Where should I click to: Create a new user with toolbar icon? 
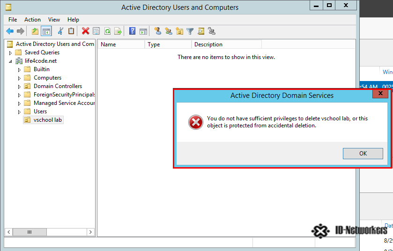(x=158, y=31)
